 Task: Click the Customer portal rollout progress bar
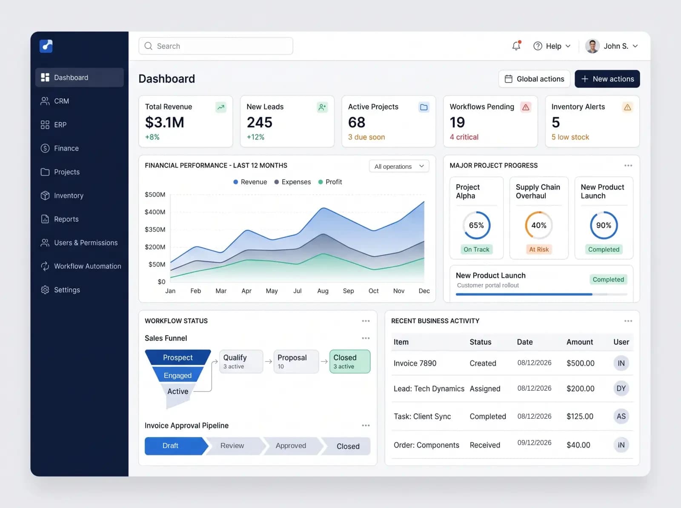(x=541, y=294)
